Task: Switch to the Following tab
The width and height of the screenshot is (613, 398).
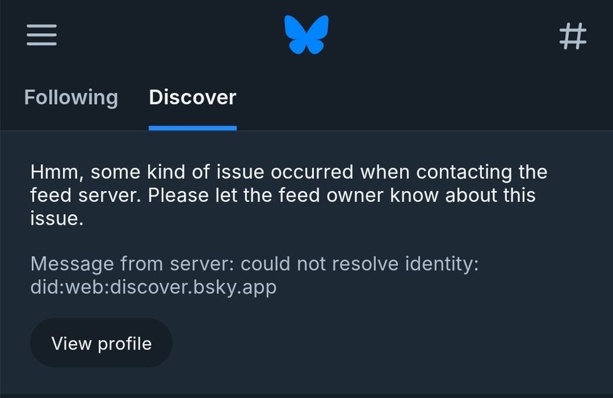Action: pos(70,97)
